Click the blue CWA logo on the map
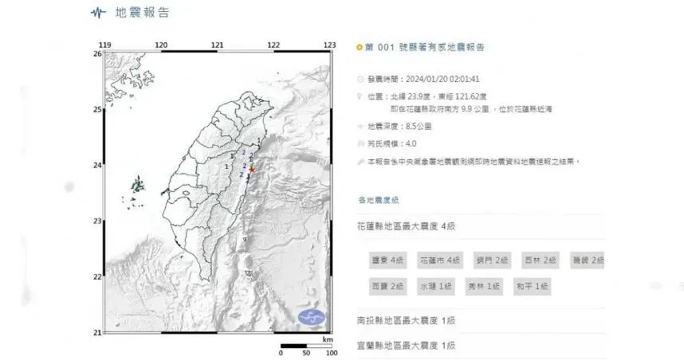This screenshot has width=684, height=360. tap(313, 318)
